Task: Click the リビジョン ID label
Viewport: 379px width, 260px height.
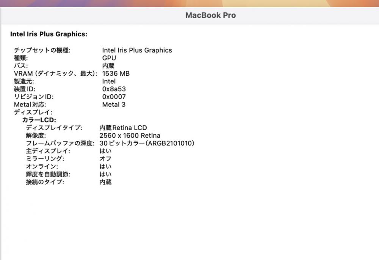Action: click(x=34, y=97)
